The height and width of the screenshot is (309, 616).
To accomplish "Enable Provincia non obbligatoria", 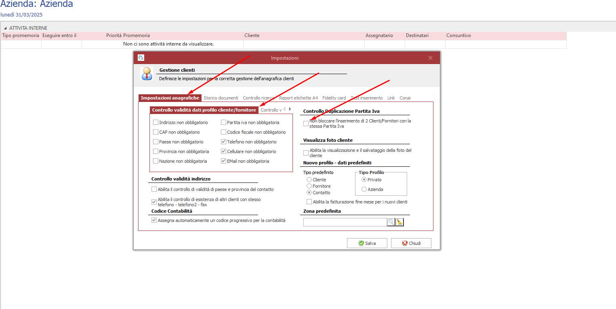I will click(156, 151).
